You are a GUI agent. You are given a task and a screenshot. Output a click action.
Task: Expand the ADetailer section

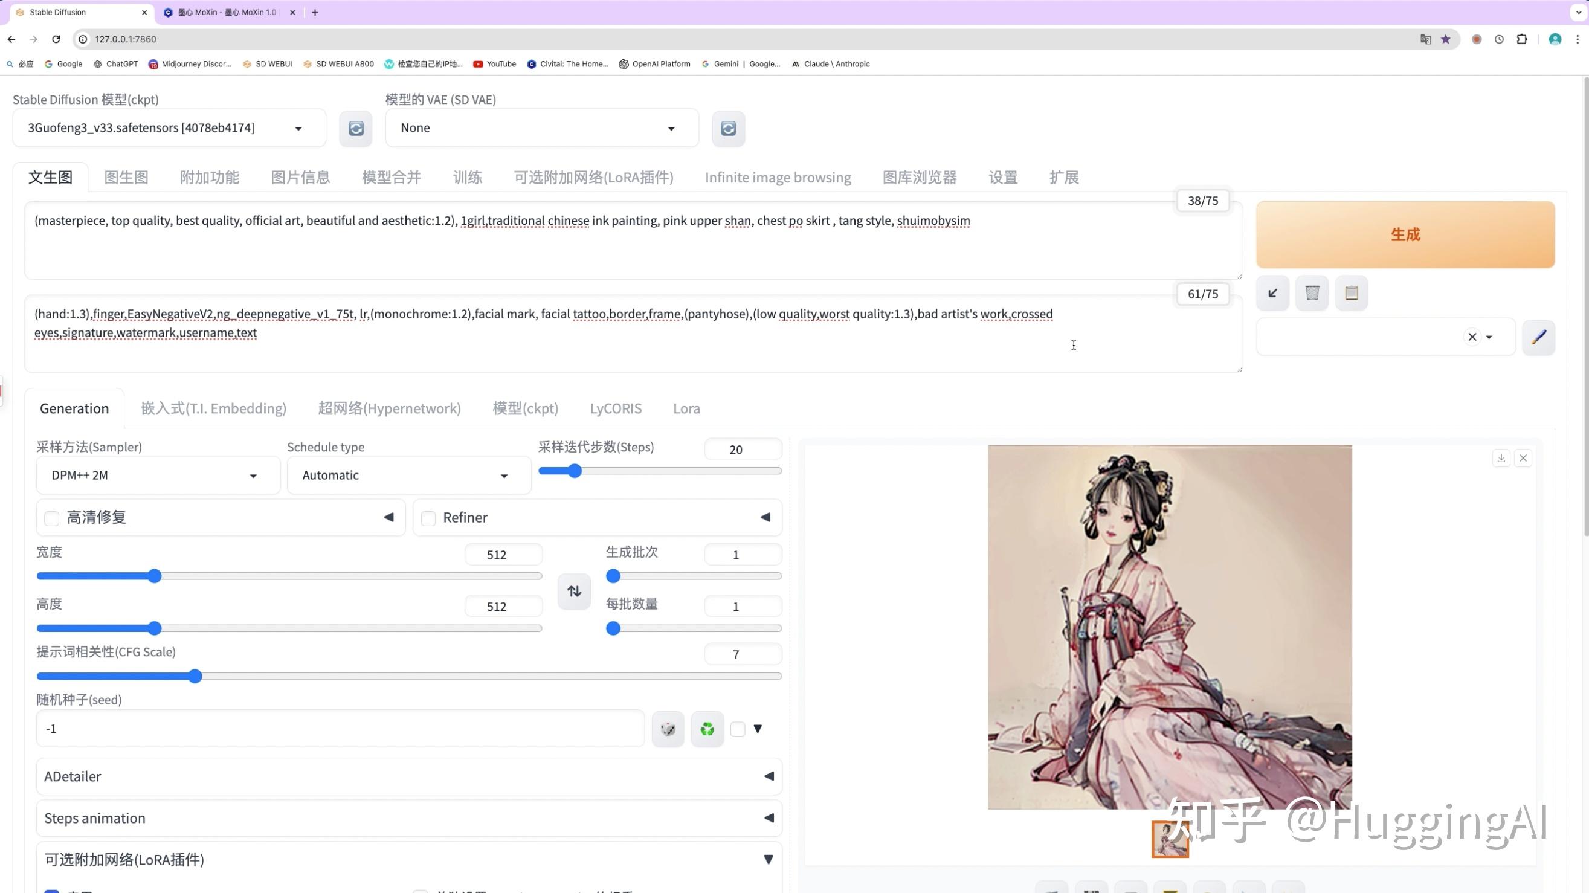[x=408, y=776]
